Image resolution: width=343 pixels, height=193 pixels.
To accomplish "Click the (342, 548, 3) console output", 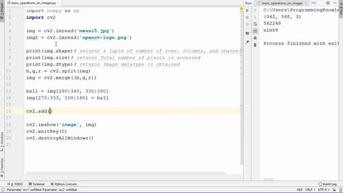I will [x=282, y=17].
